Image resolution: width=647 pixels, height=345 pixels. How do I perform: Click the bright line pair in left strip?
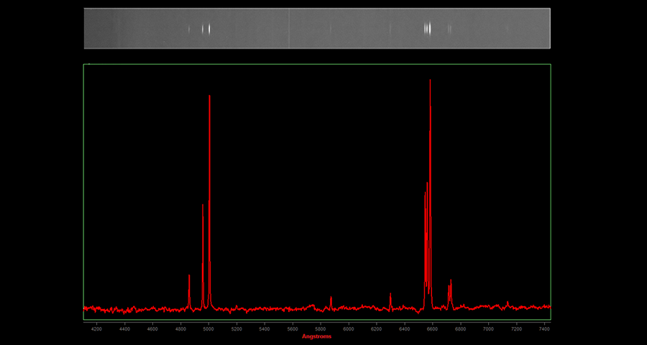(206, 29)
